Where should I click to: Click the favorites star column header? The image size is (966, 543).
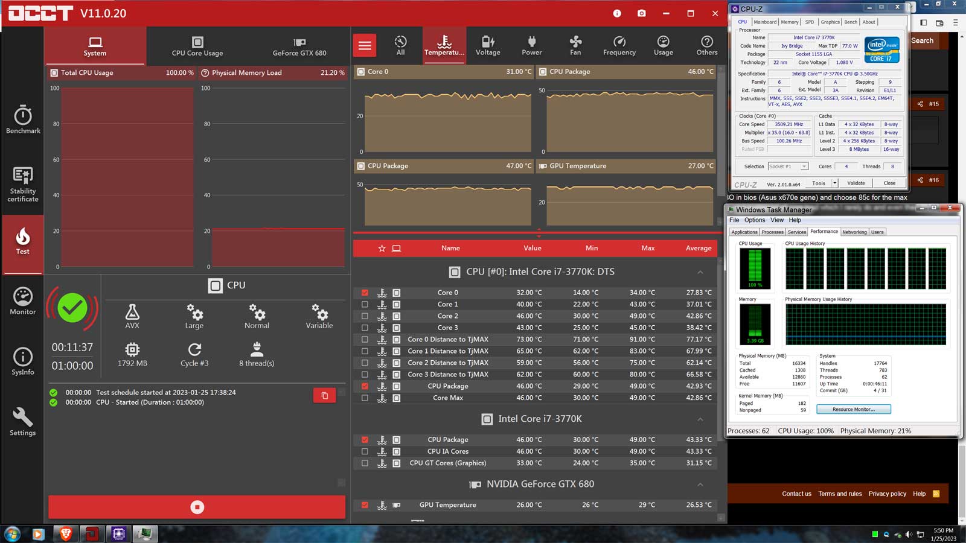click(382, 248)
